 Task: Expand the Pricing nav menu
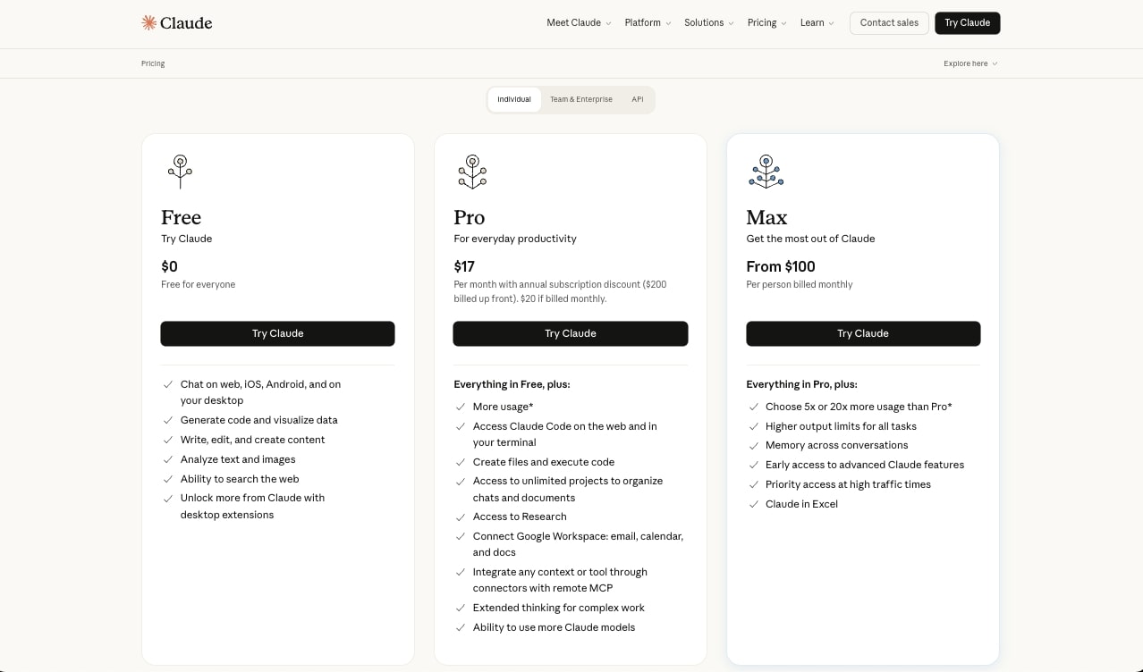pyautogui.click(x=766, y=22)
